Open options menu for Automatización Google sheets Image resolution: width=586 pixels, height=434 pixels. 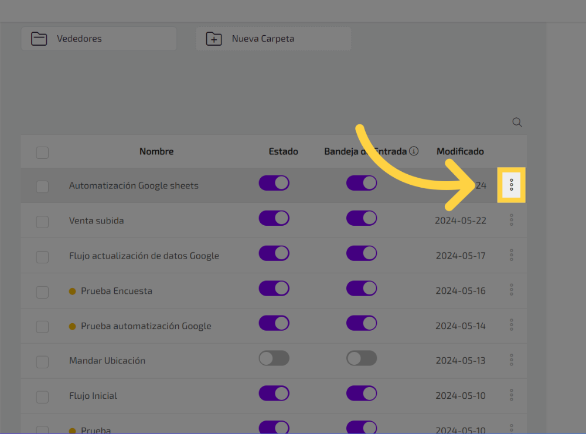(511, 185)
